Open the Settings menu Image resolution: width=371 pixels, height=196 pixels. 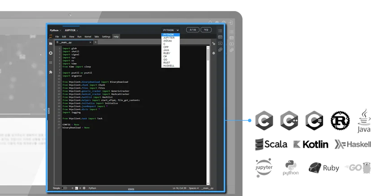(106, 37)
